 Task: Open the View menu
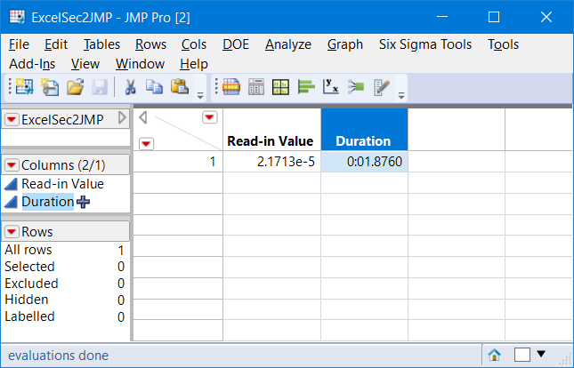(x=85, y=64)
